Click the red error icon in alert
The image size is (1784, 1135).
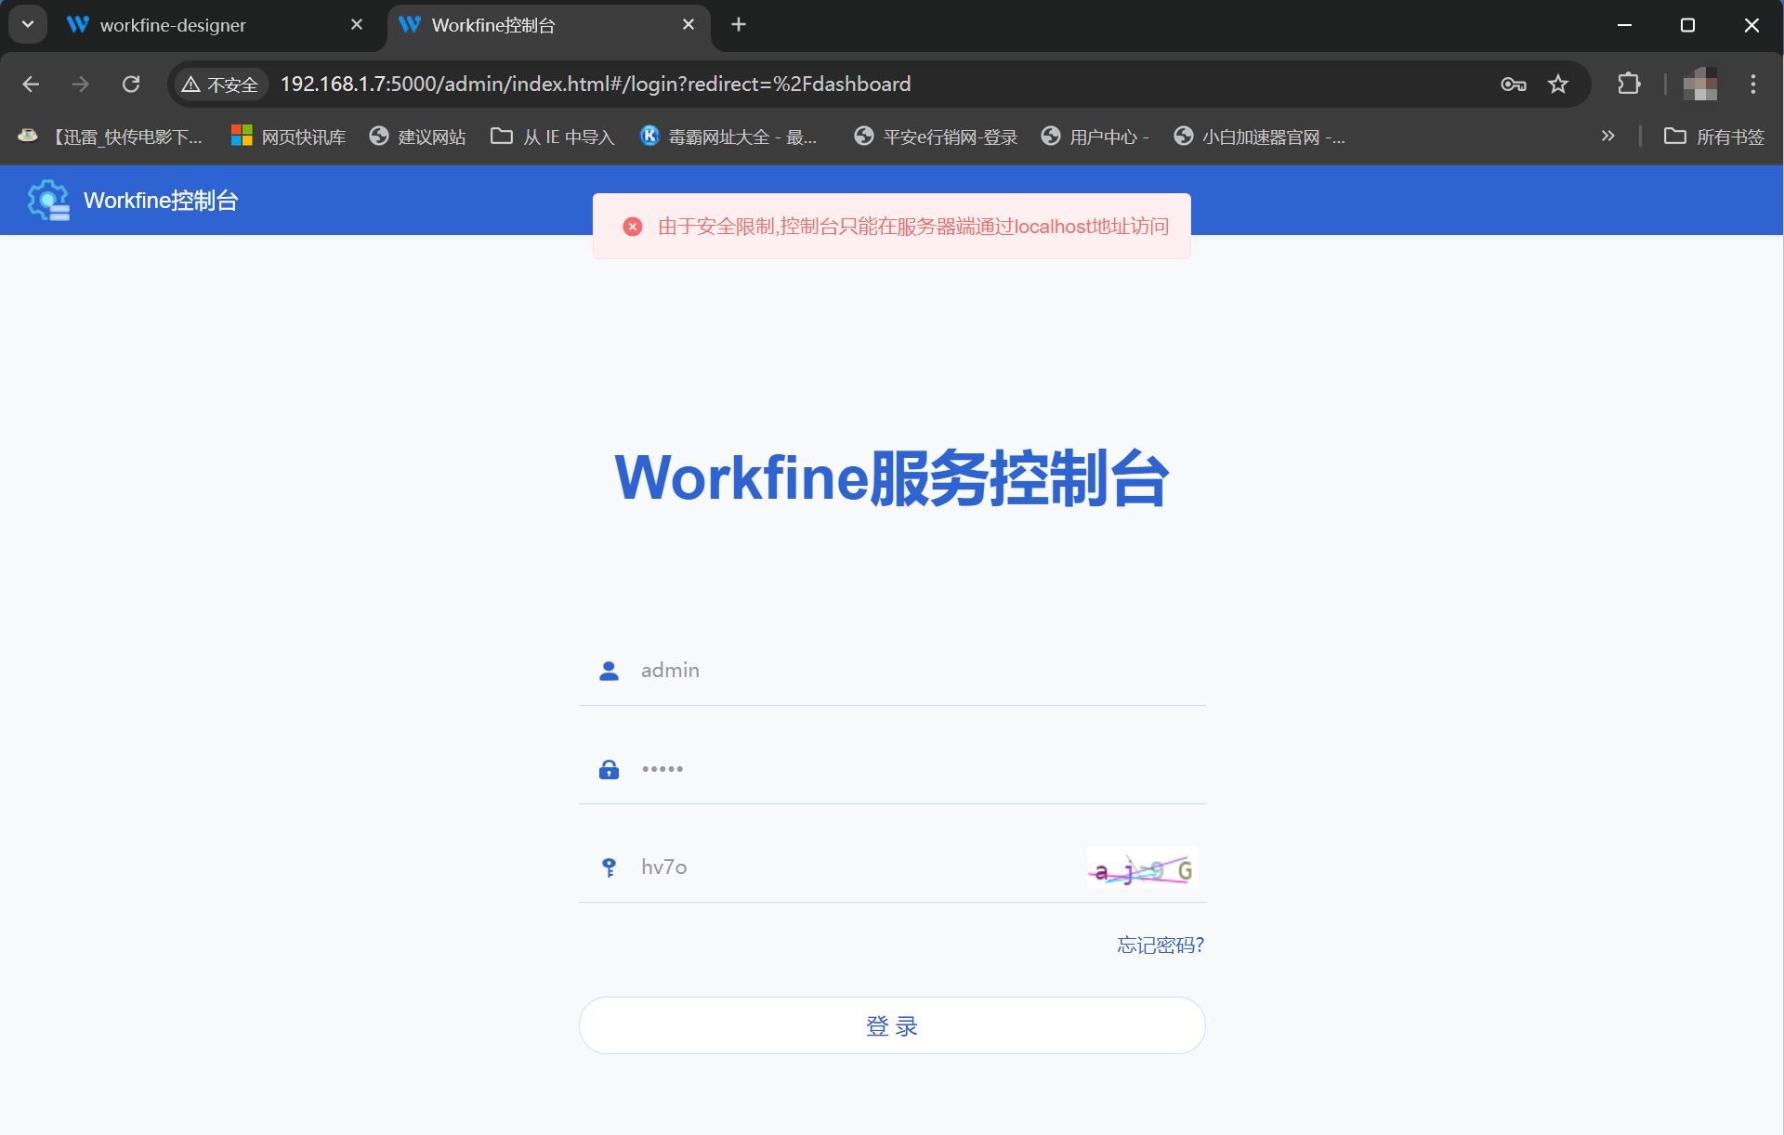coord(633,227)
